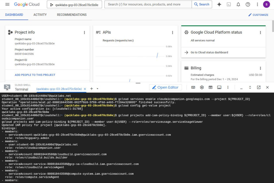Click the Project ID value under Project info
The image size is (274, 183).
pyautogui.click(x=34, y=65)
